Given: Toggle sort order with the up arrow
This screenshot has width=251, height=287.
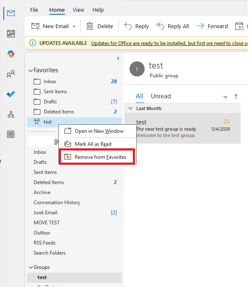Looking at the screenshot, I should (236, 97).
